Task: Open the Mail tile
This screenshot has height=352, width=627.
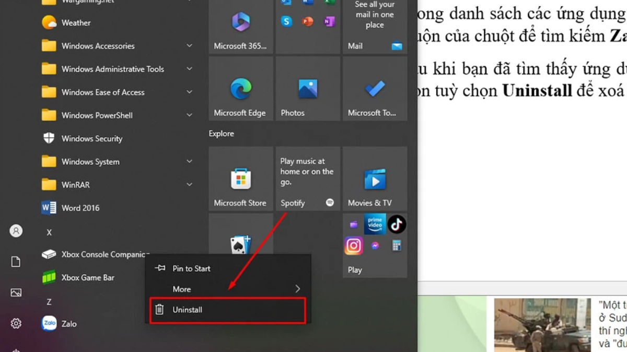Action: pyautogui.click(x=375, y=27)
